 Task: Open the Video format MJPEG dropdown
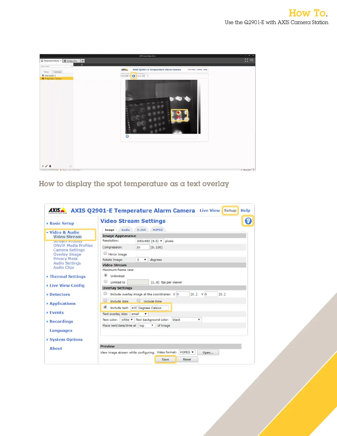click(x=187, y=352)
